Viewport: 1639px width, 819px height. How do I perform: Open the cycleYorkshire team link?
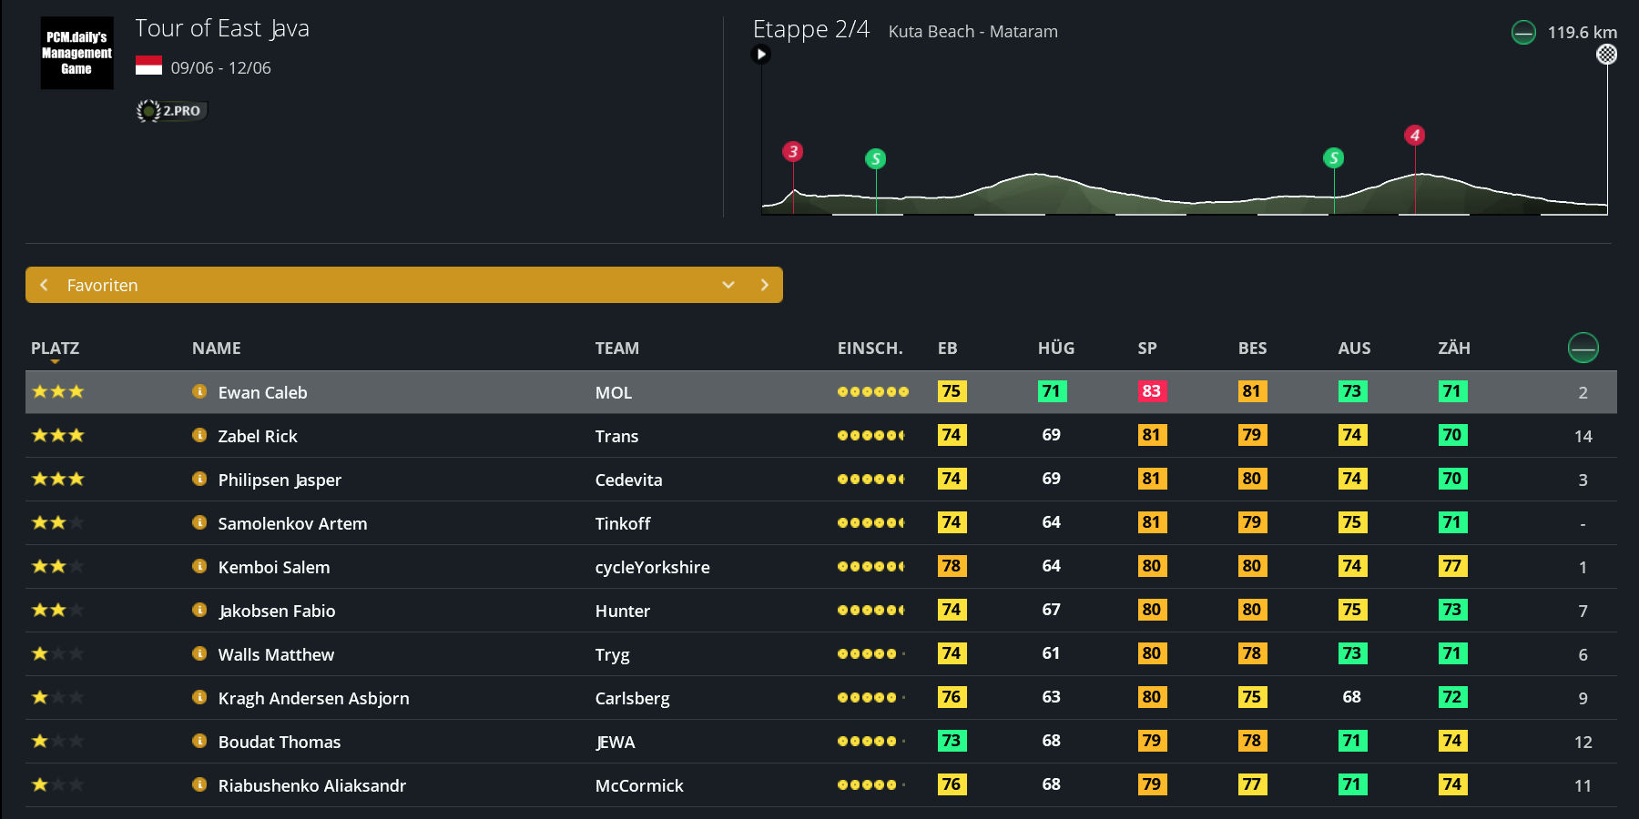point(652,567)
